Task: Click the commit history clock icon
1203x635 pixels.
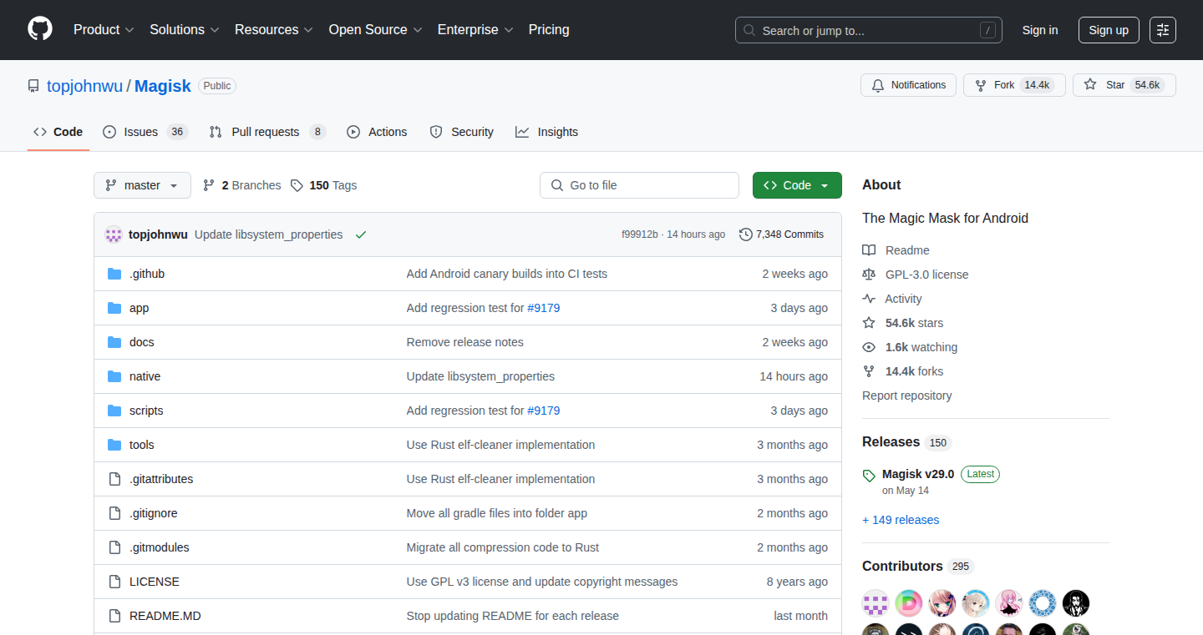Action: (746, 234)
